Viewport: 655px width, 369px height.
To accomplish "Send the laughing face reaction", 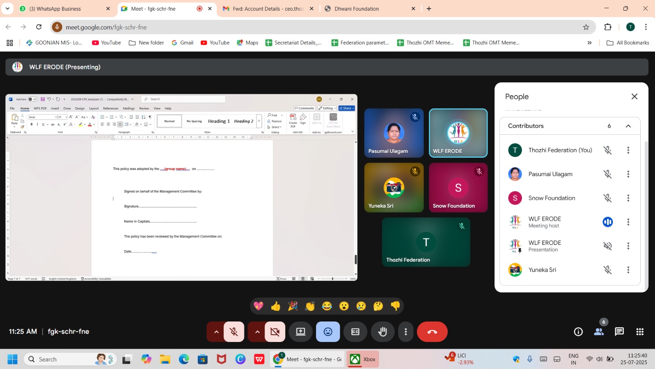I will tap(327, 306).
